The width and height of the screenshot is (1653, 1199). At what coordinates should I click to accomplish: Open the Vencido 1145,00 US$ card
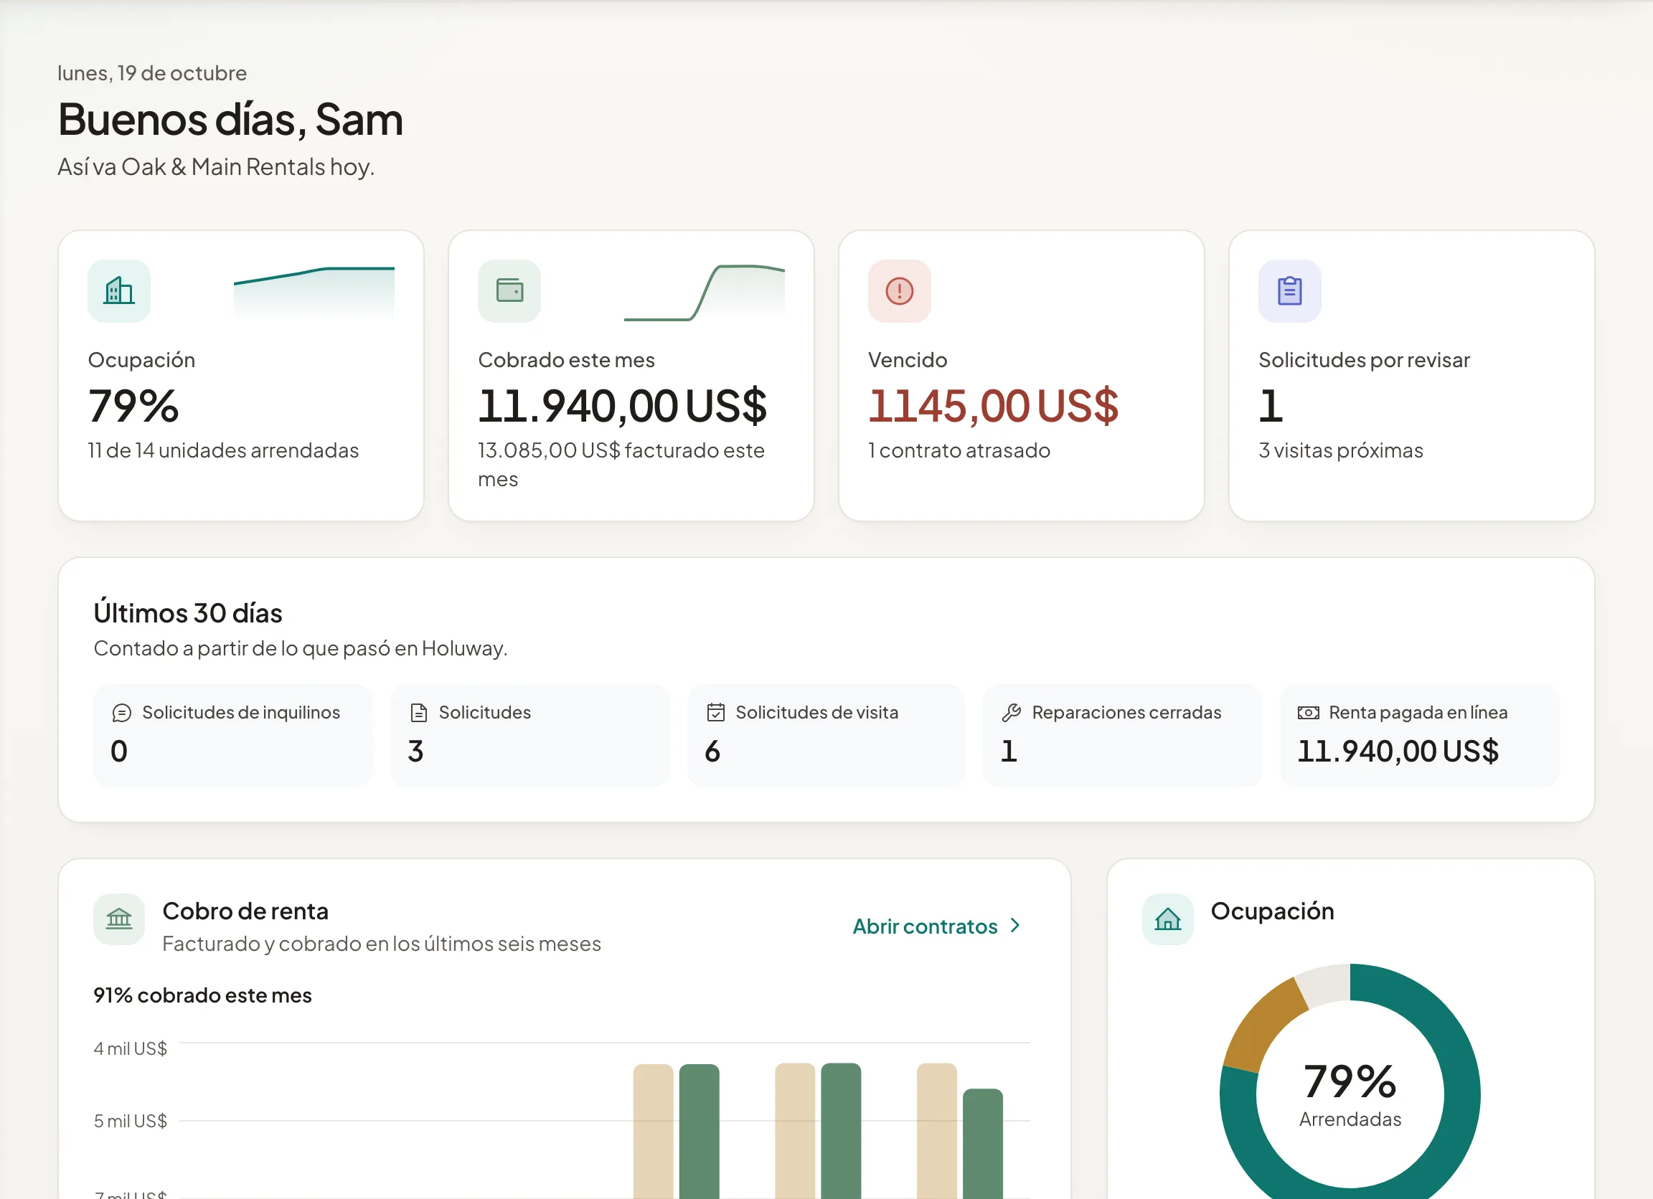pos(1021,376)
